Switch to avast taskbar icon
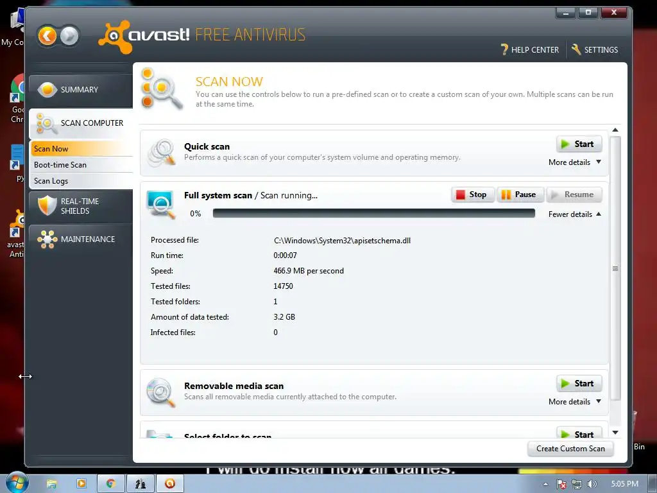Viewport: 657px width, 493px height. click(169, 483)
